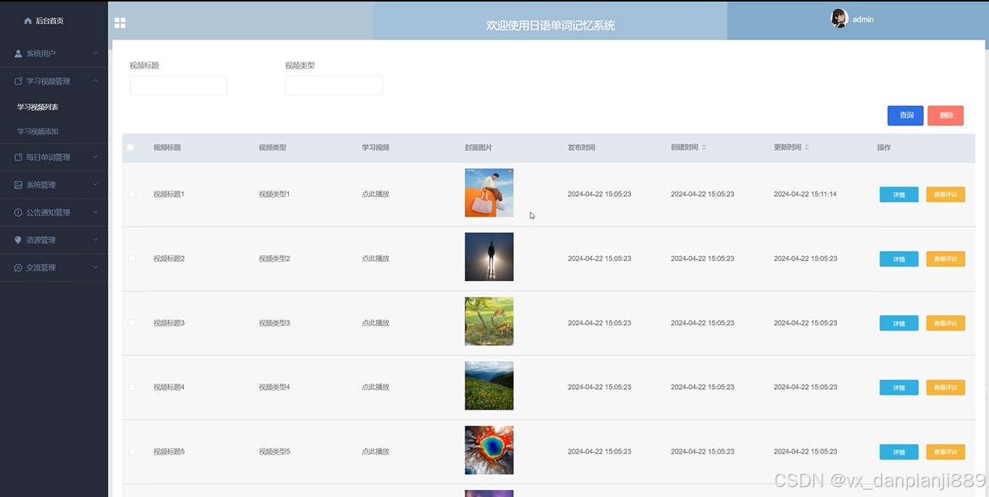
Task: Click the image icon beside 系统管理
Action: coord(19,185)
